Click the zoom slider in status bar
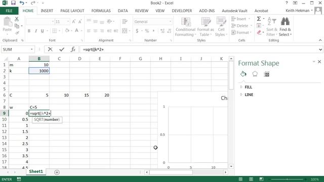The image size is (324, 182). 288,179
